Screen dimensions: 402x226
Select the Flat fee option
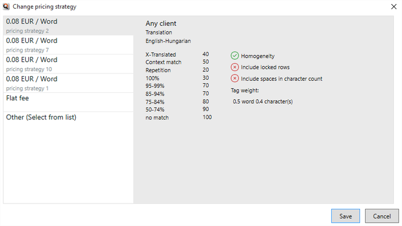coord(68,102)
